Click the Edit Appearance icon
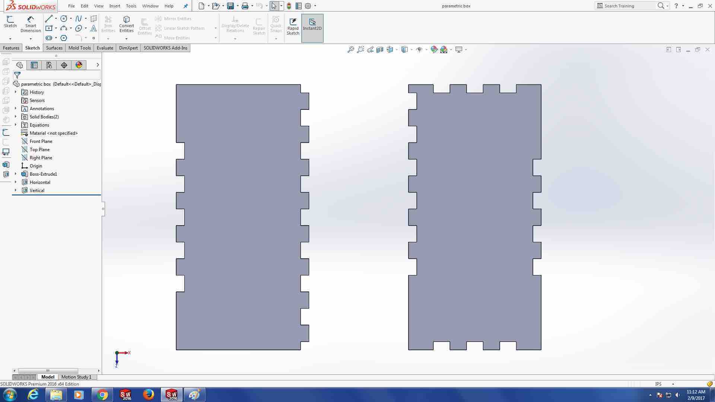This screenshot has height=402, width=715. point(434,50)
